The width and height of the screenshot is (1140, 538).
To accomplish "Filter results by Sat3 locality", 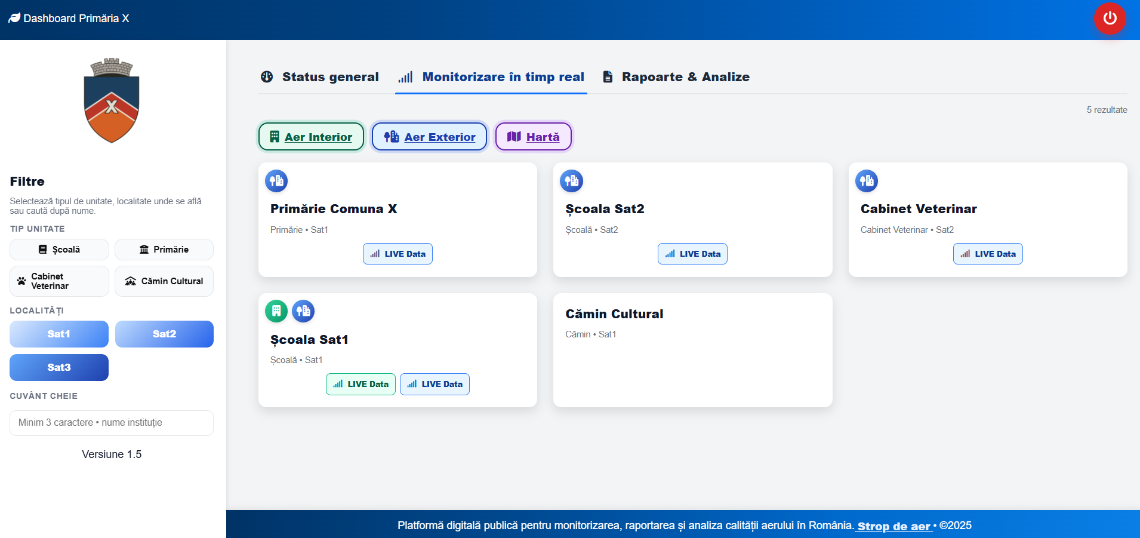I will point(59,367).
